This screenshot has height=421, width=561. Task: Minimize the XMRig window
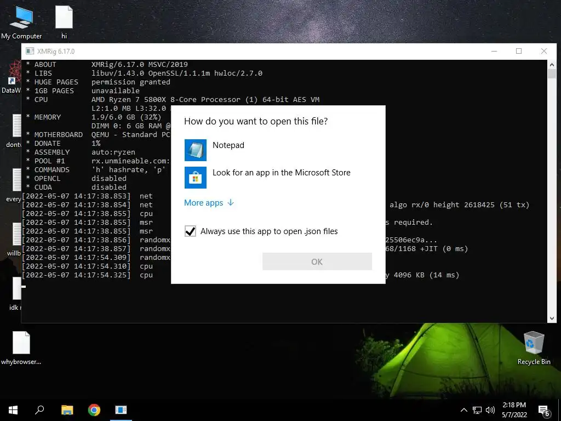coord(494,51)
